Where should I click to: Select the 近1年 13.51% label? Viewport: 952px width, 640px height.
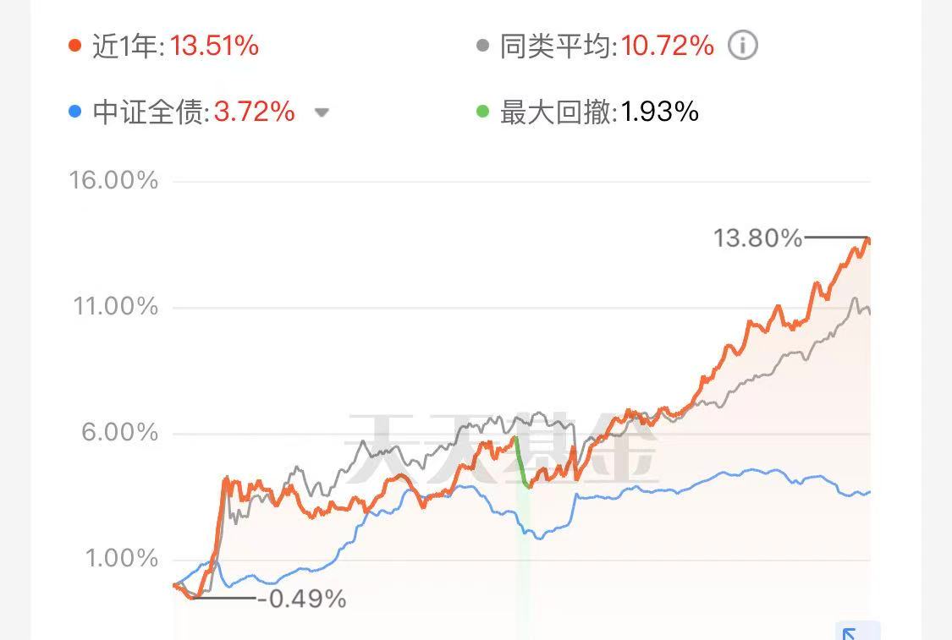(175, 46)
